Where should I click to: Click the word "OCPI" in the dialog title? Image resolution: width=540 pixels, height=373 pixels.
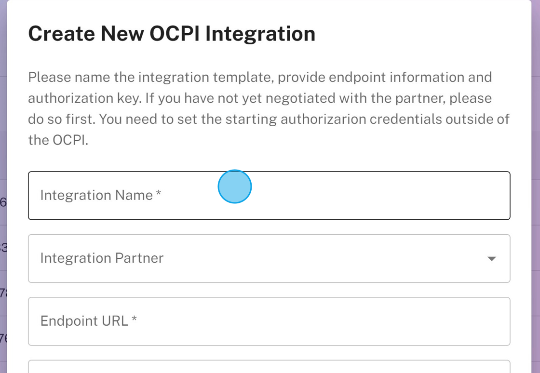(175, 34)
